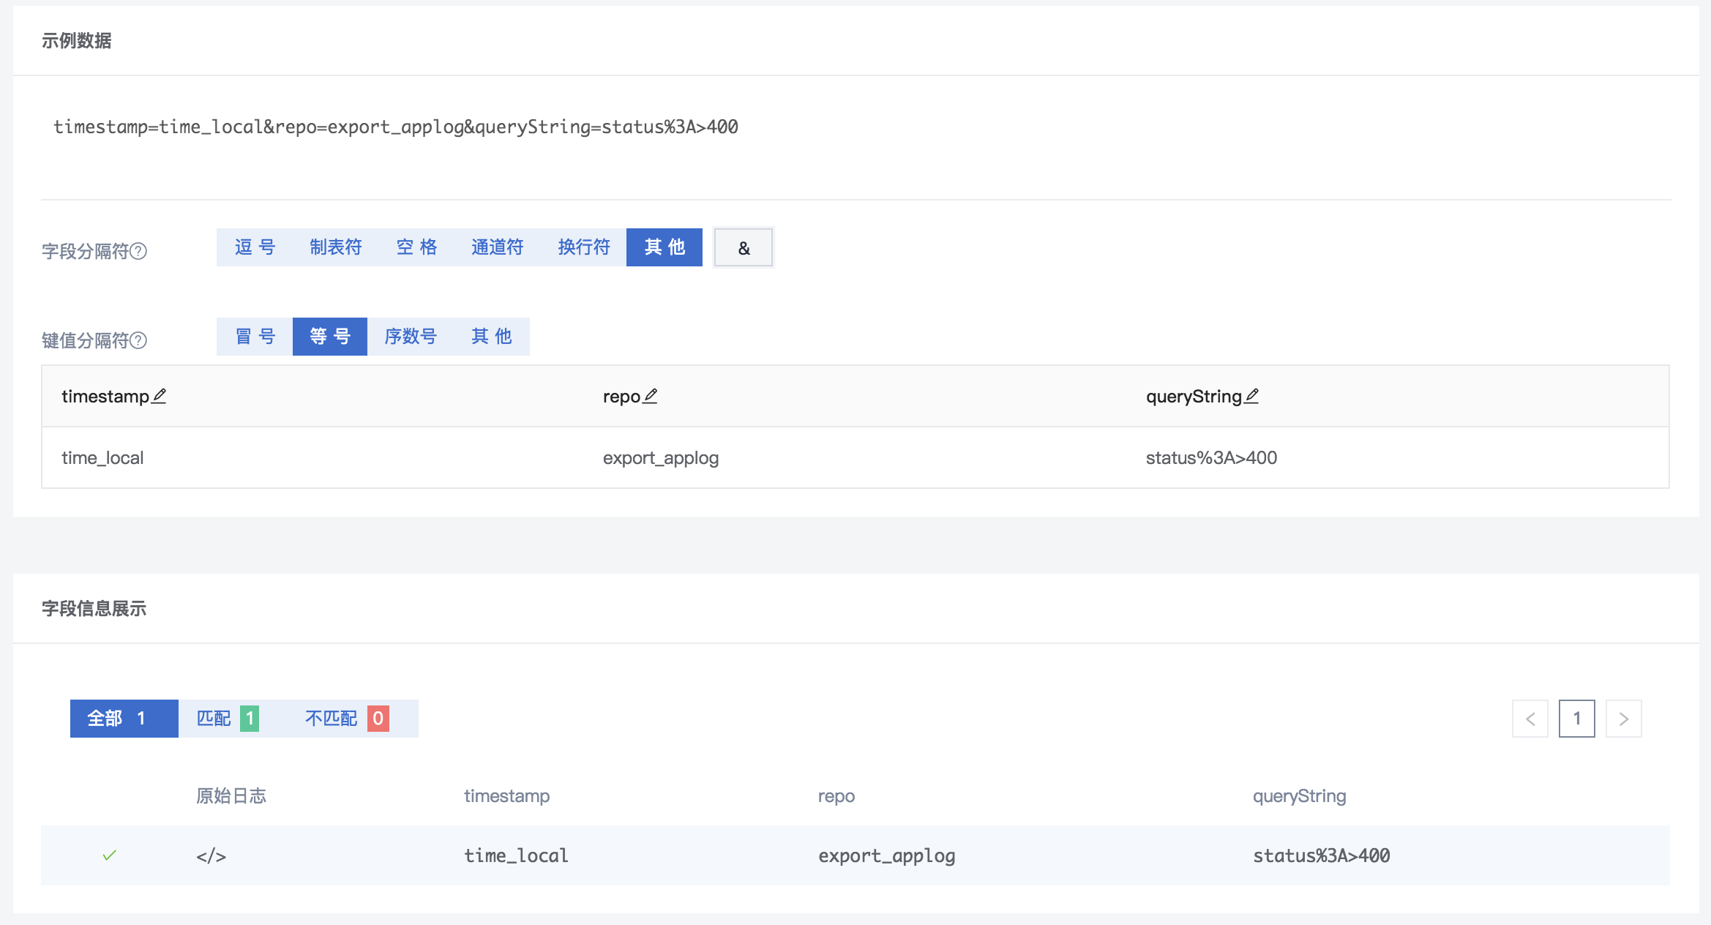
Task: Select 换行符 as field separator
Action: tap(583, 247)
